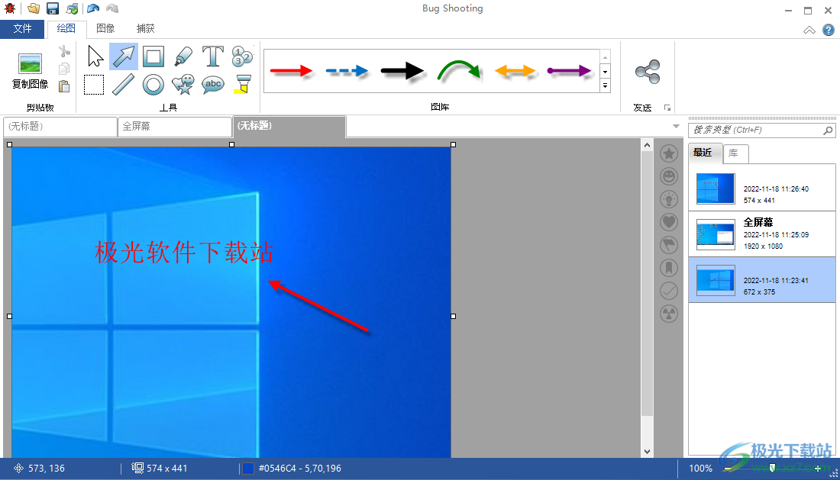This screenshot has width=840, height=480.
Task: Choose the green curved arrow style
Action: (x=459, y=71)
